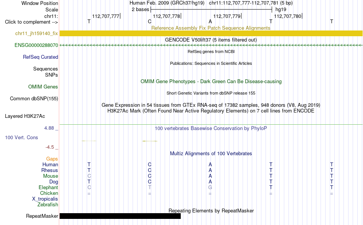Click the 100 Vert. Cons label
Image resolution: width=363 pixels, height=225 pixels.
(21, 138)
